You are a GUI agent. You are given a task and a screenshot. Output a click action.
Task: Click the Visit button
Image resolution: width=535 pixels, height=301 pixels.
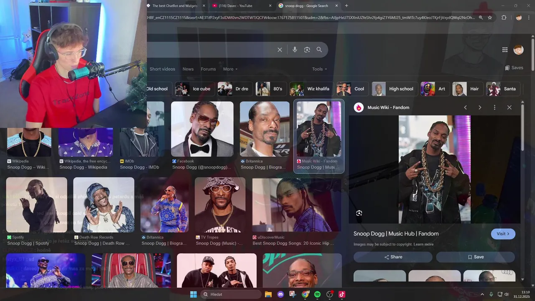point(503,234)
